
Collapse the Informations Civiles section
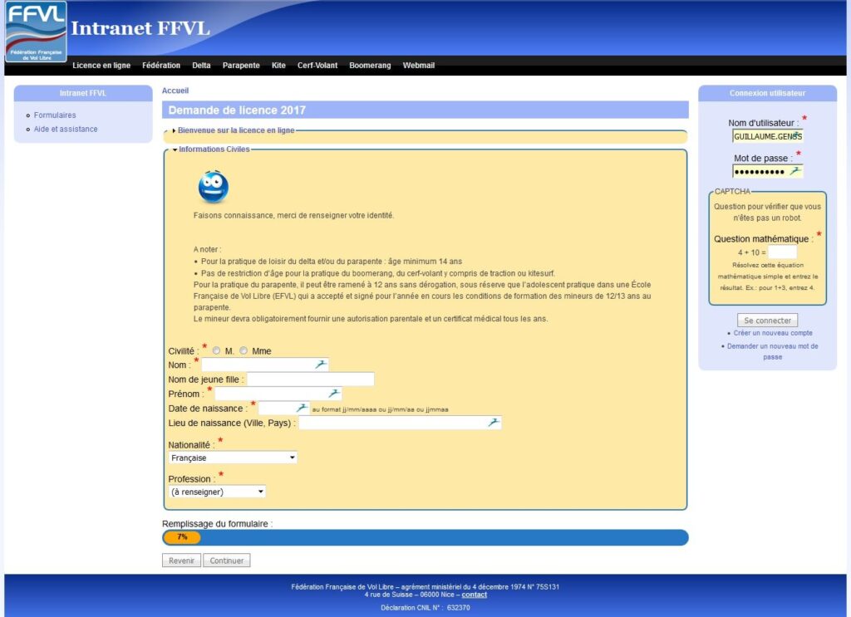coord(213,149)
